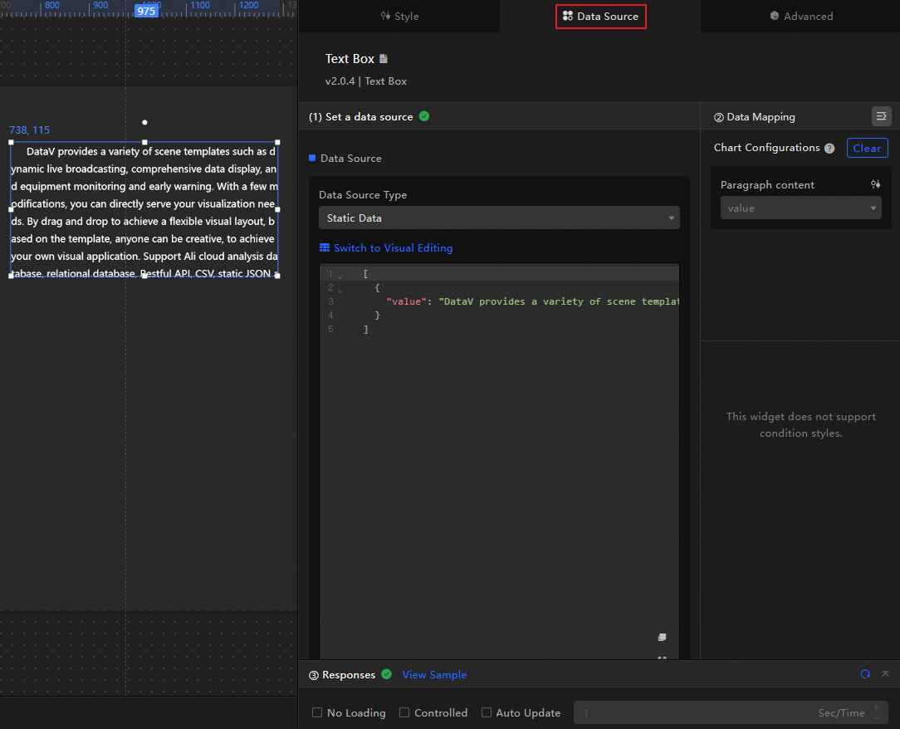This screenshot has height=729, width=900.
Task: Collapse the Responses section with the arrow icon
Action: coord(885,674)
